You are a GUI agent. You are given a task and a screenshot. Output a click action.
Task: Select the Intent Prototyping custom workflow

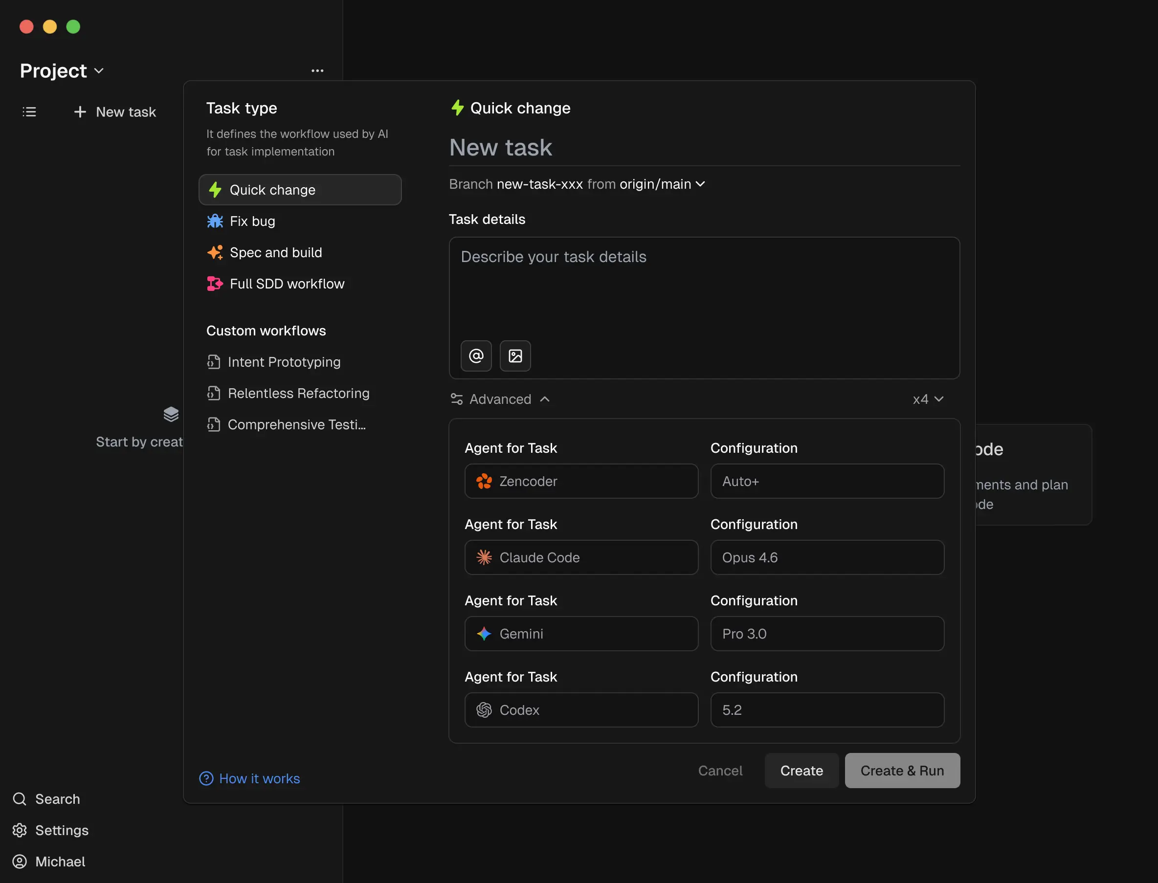(x=284, y=362)
